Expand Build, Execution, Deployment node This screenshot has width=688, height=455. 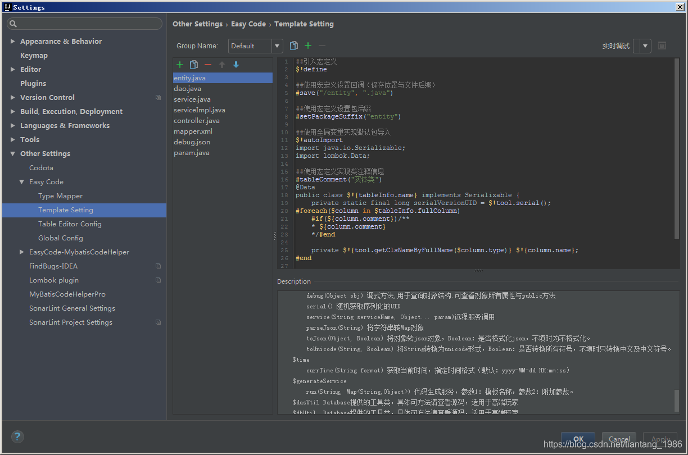pyautogui.click(x=13, y=112)
